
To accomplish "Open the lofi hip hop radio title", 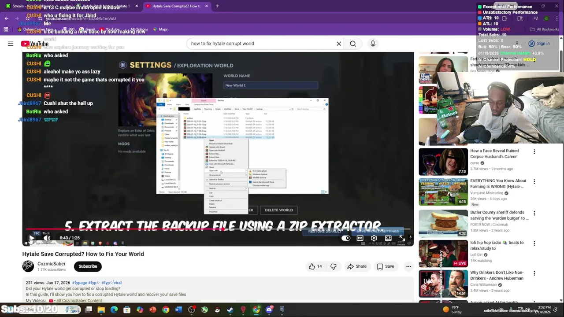I will pos(497,245).
